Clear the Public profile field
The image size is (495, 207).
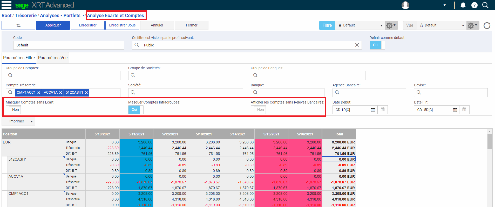click(357, 45)
